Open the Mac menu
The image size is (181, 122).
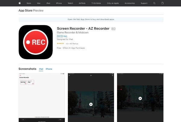(x=39, y=3)
